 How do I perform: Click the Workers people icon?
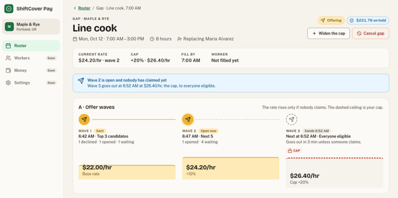[8, 58]
